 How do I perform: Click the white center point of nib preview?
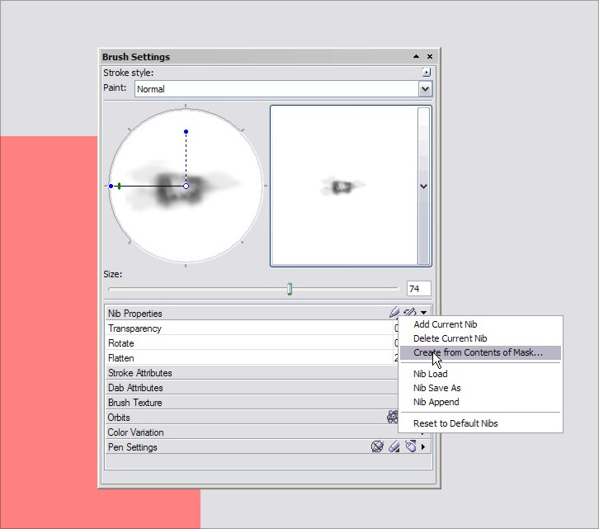(x=186, y=187)
